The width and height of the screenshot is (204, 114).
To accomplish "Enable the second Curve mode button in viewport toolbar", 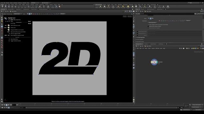I will [x=30, y=14].
